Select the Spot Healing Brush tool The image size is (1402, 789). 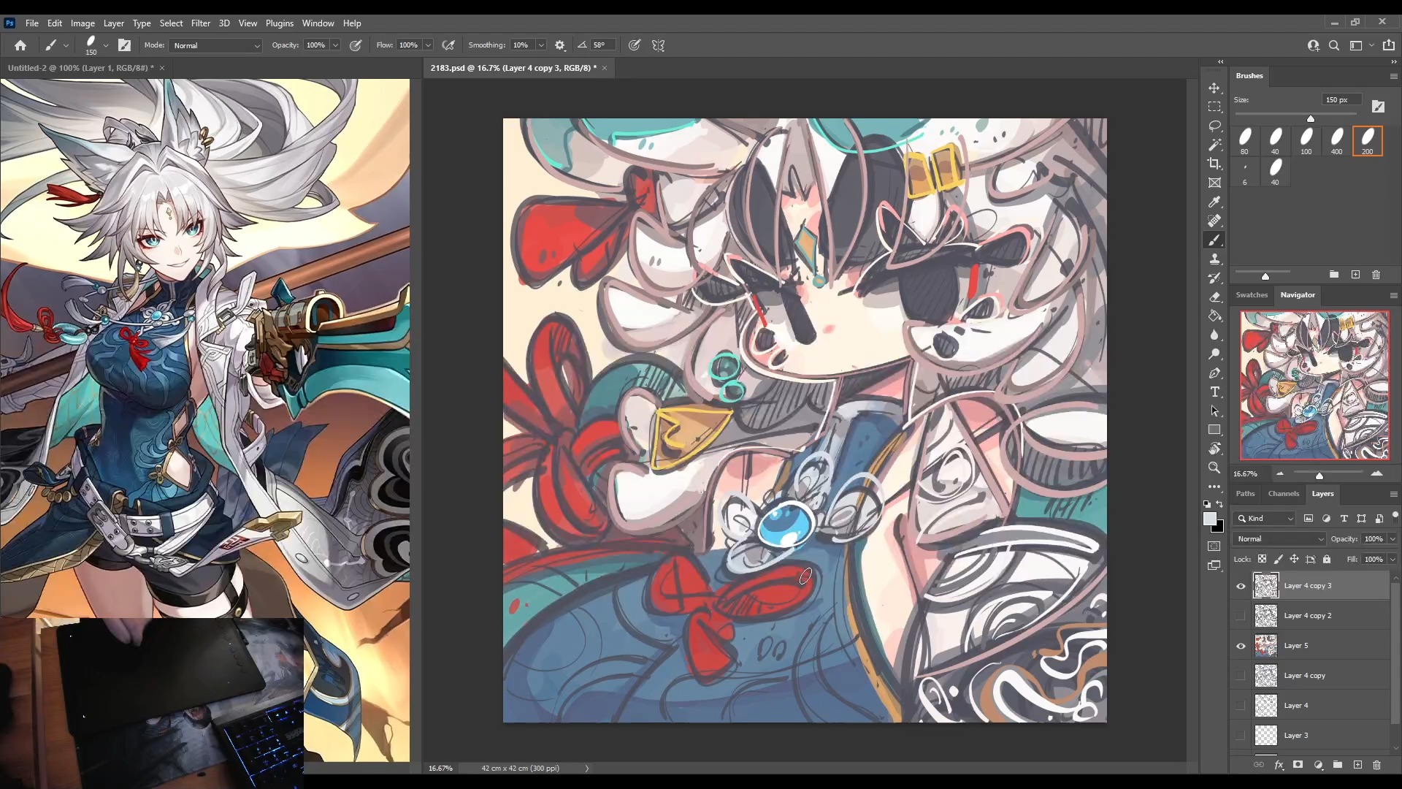(x=1214, y=221)
